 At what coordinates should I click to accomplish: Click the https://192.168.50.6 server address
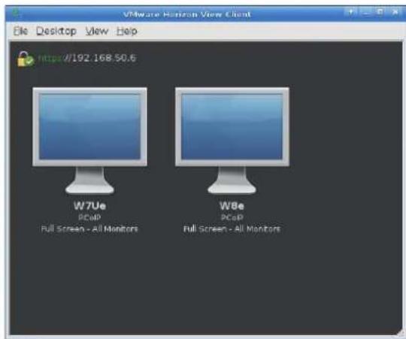click(x=87, y=58)
